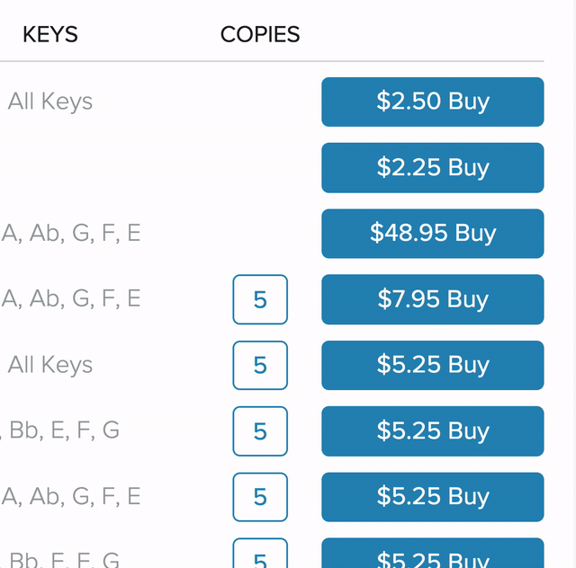
Task: Click the All Keys label in the $5.25 row
Action: click(x=50, y=365)
